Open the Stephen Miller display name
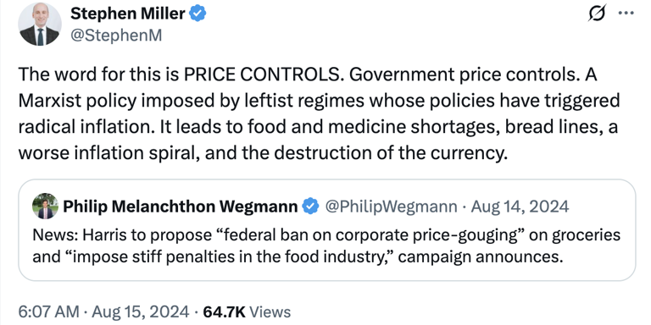 pyautogui.click(x=127, y=14)
